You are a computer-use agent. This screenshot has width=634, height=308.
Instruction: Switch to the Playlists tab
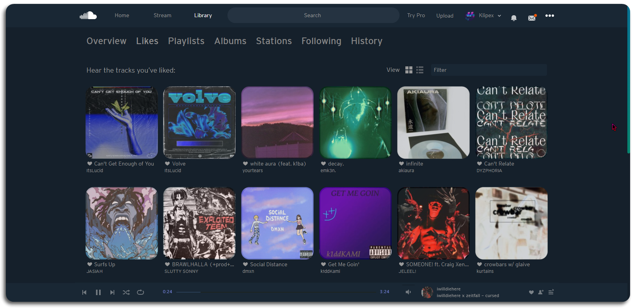click(186, 41)
